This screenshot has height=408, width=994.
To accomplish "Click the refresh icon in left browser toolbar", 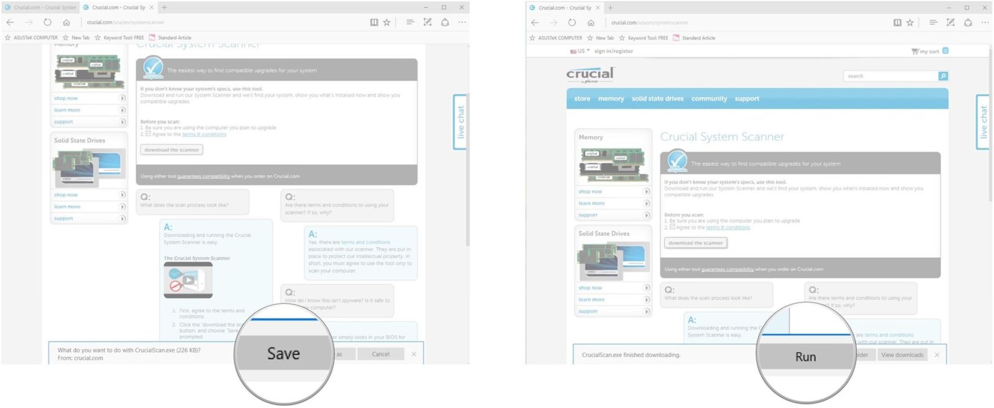I will coord(48,22).
